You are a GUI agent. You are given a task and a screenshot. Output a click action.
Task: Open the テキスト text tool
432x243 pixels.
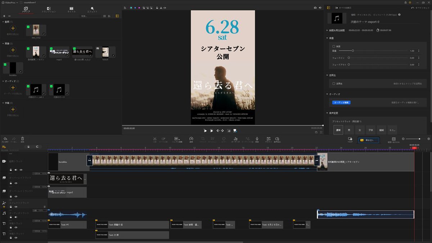268,139
